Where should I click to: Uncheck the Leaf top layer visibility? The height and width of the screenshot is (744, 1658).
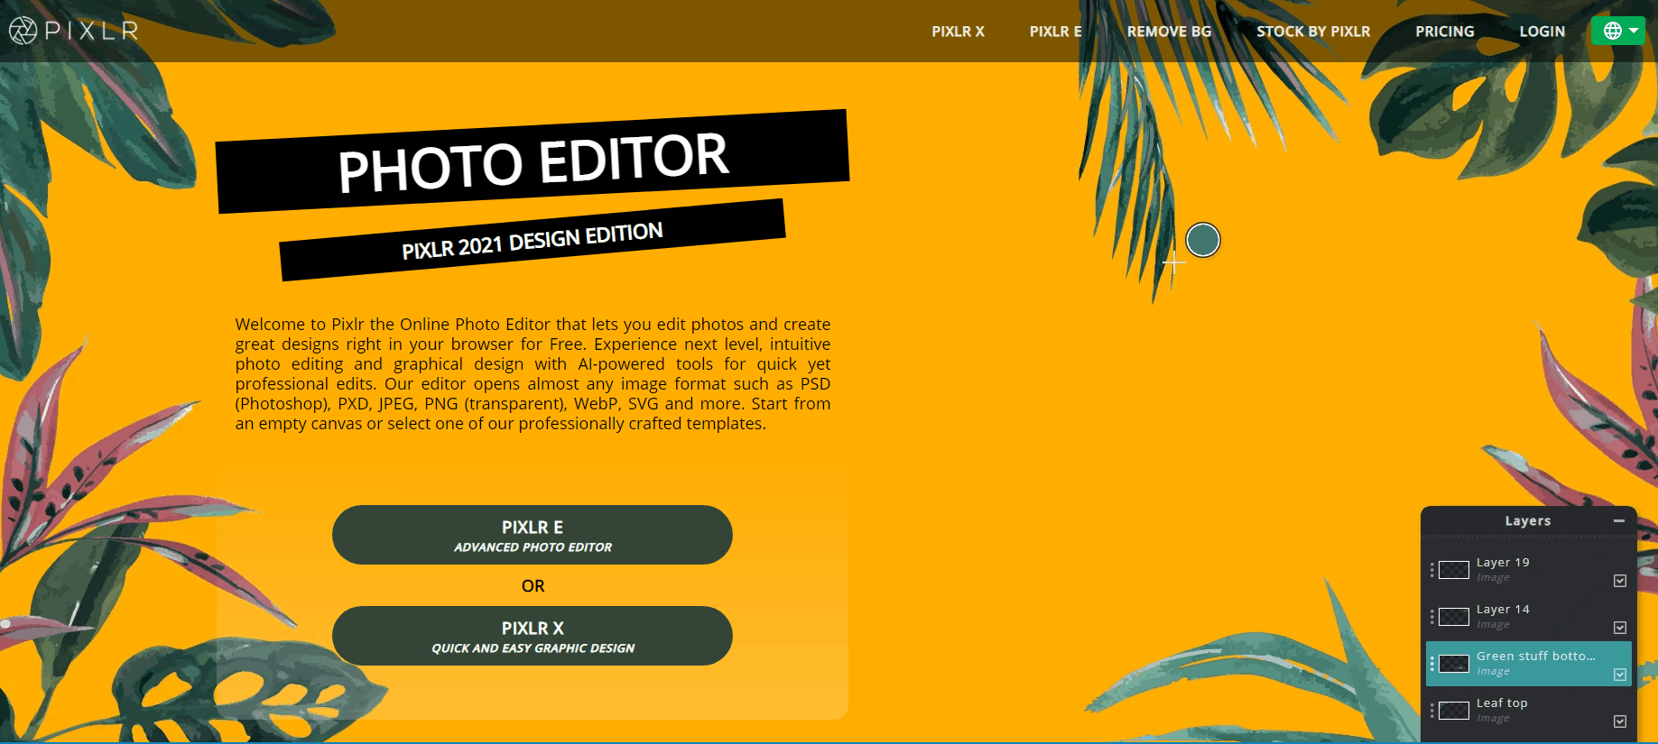(x=1620, y=721)
